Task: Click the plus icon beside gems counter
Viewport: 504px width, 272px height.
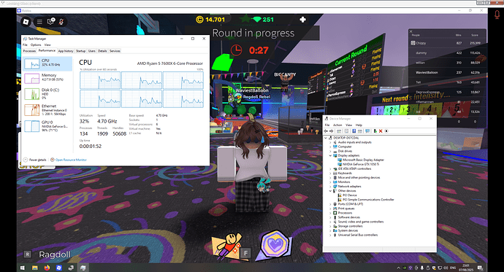Action: [302, 20]
